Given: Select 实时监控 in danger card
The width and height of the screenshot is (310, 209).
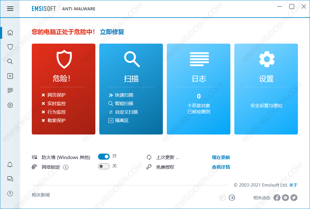Looking at the screenshot, I should (57, 104).
